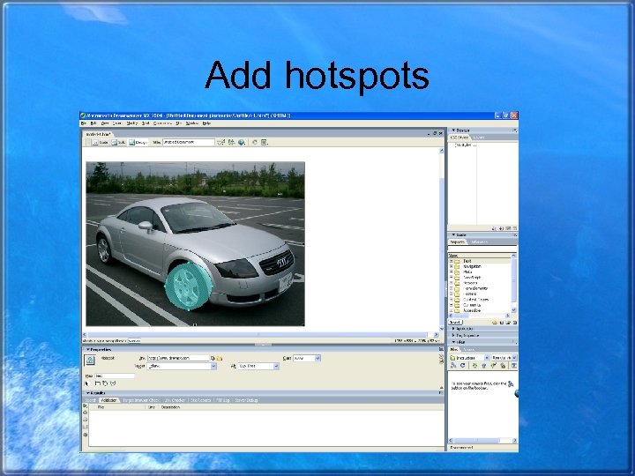Click Preview in Browser globe icon
Screen dimensions: 635x476
(x=243, y=142)
